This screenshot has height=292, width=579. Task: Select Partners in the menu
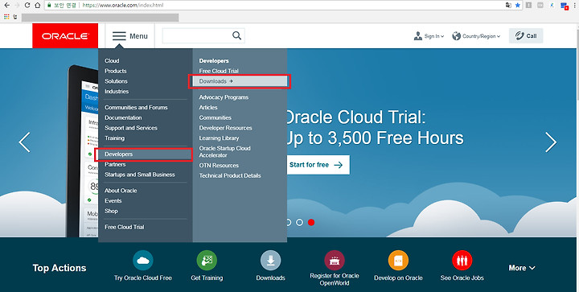click(x=115, y=164)
